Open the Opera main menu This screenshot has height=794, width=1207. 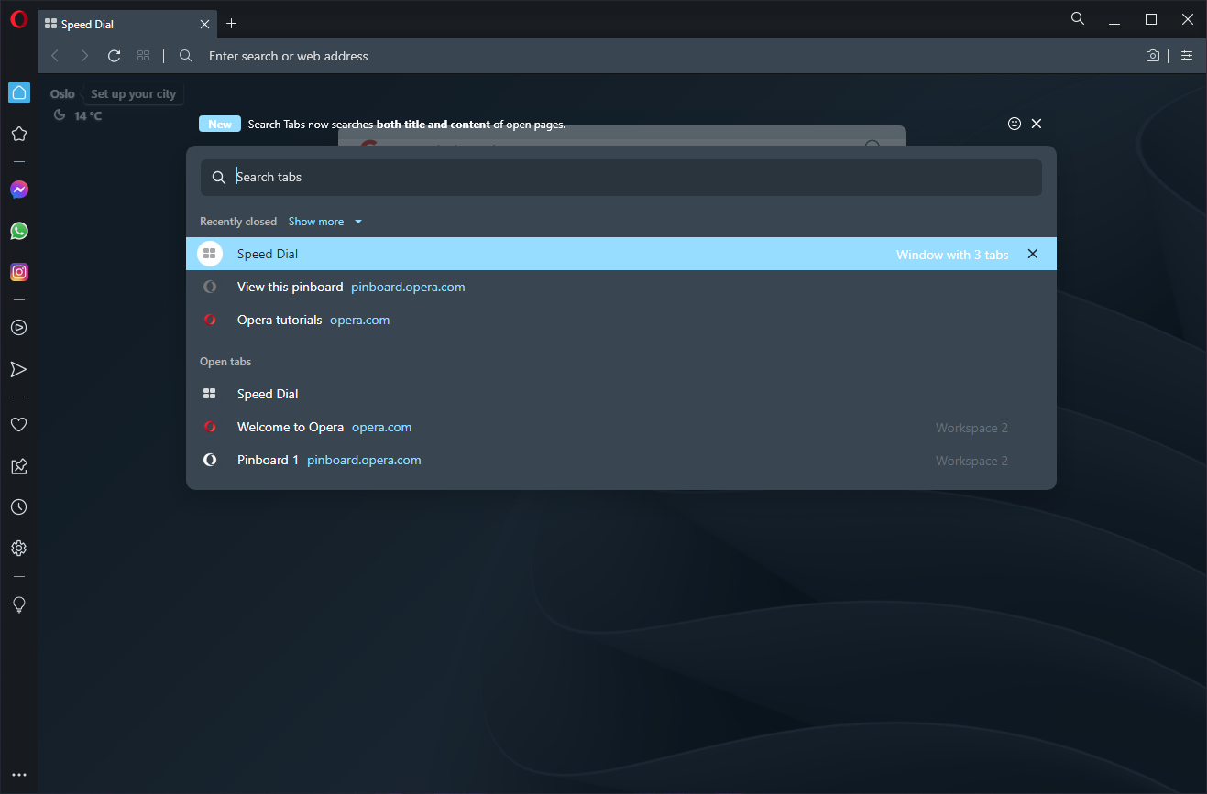coord(18,19)
